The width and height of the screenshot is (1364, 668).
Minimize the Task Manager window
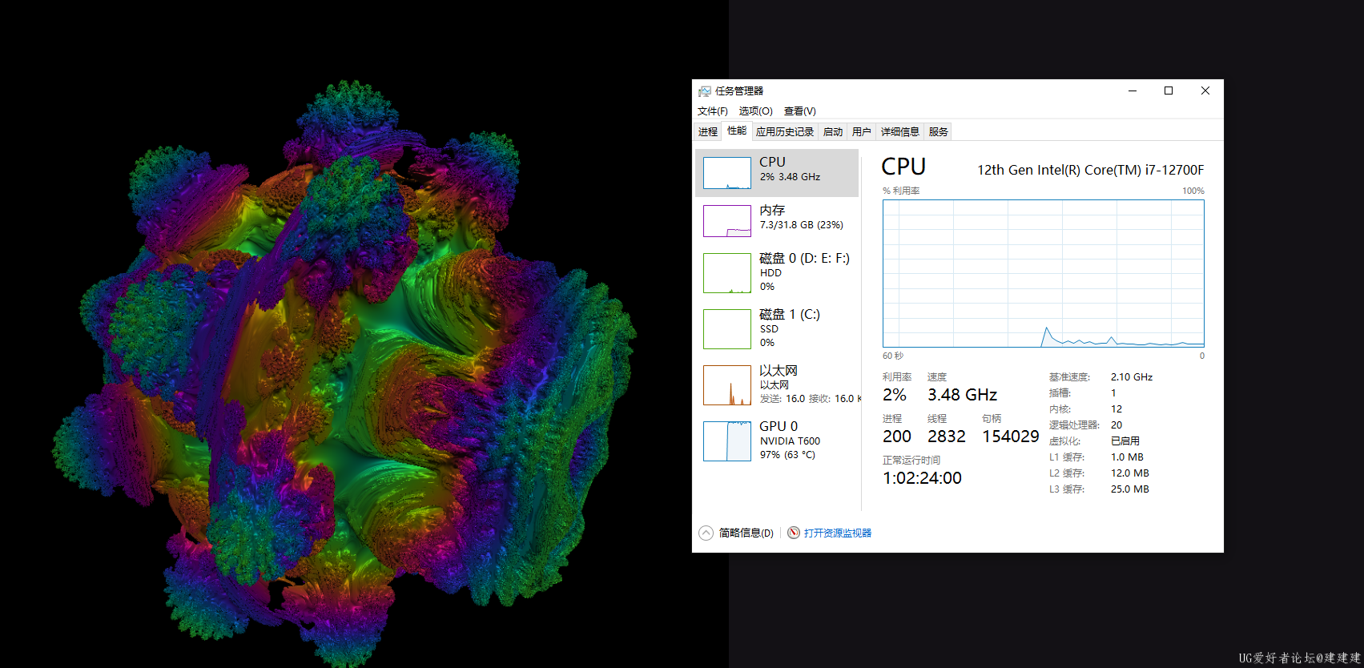1133,91
